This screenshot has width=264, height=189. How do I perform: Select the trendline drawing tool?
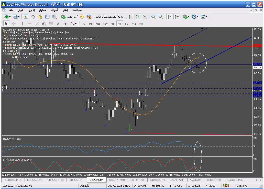coord(37,24)
